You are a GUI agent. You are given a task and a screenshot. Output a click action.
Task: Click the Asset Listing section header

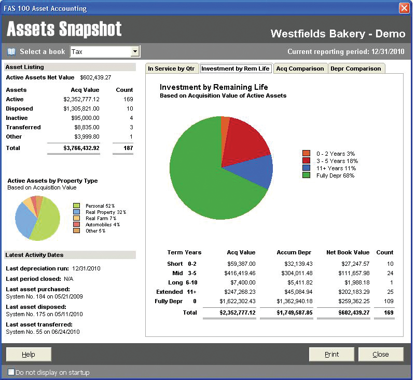point(70,67)
